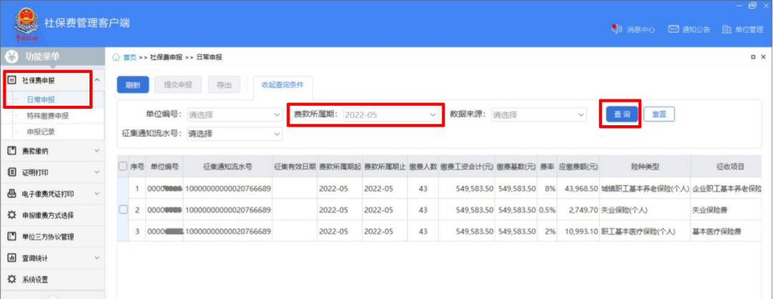This screenshot has height=299, width=773.
Task: Click the 险种类型 column header
Action: [645, 167]
